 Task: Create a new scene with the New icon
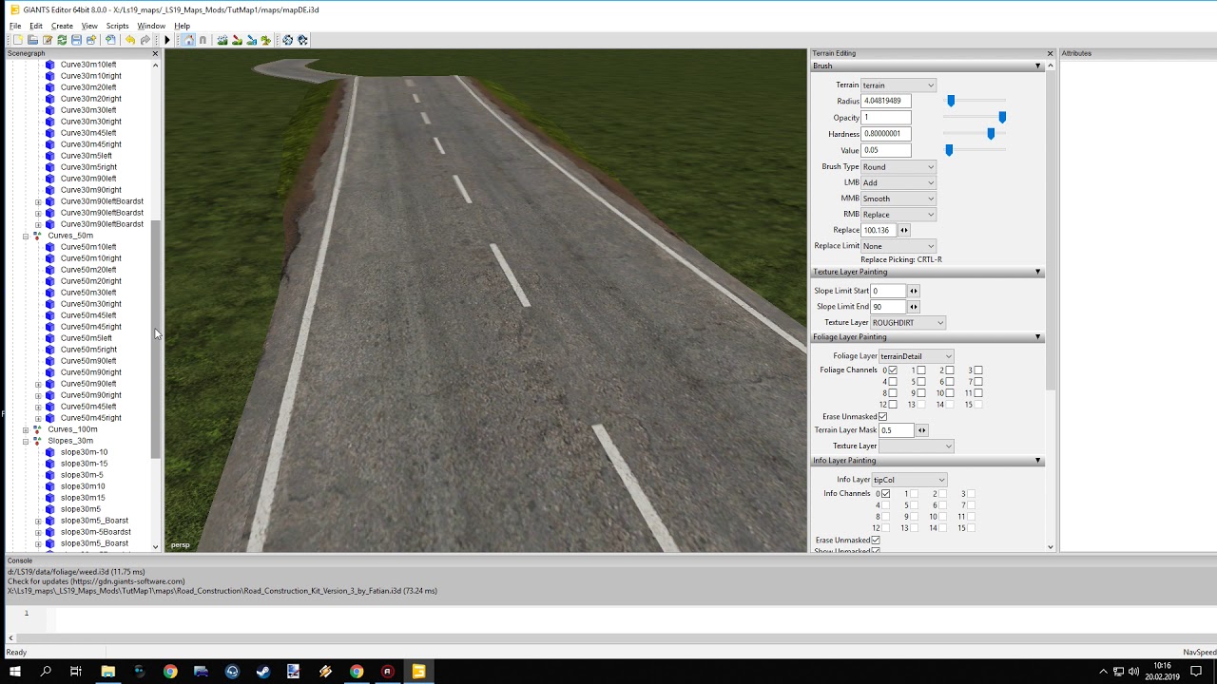(x=18, y=40)
